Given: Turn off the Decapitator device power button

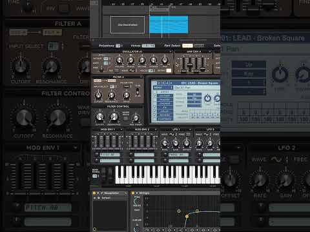Looking at the screenshot, I should (x=94, y=193).
